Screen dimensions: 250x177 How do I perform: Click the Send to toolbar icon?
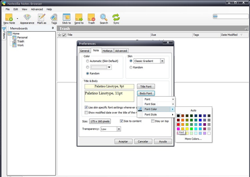pyautogui.click(x=79, y=17)
